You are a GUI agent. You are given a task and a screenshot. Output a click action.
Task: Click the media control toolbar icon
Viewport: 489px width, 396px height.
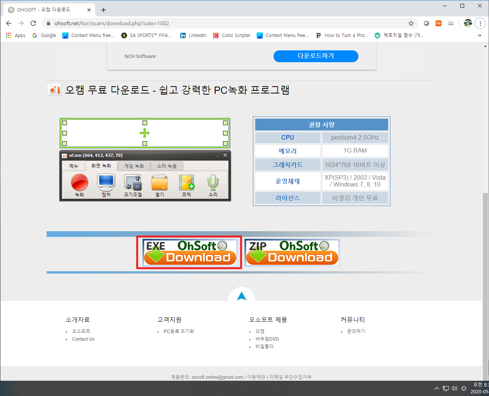(451, 23)
